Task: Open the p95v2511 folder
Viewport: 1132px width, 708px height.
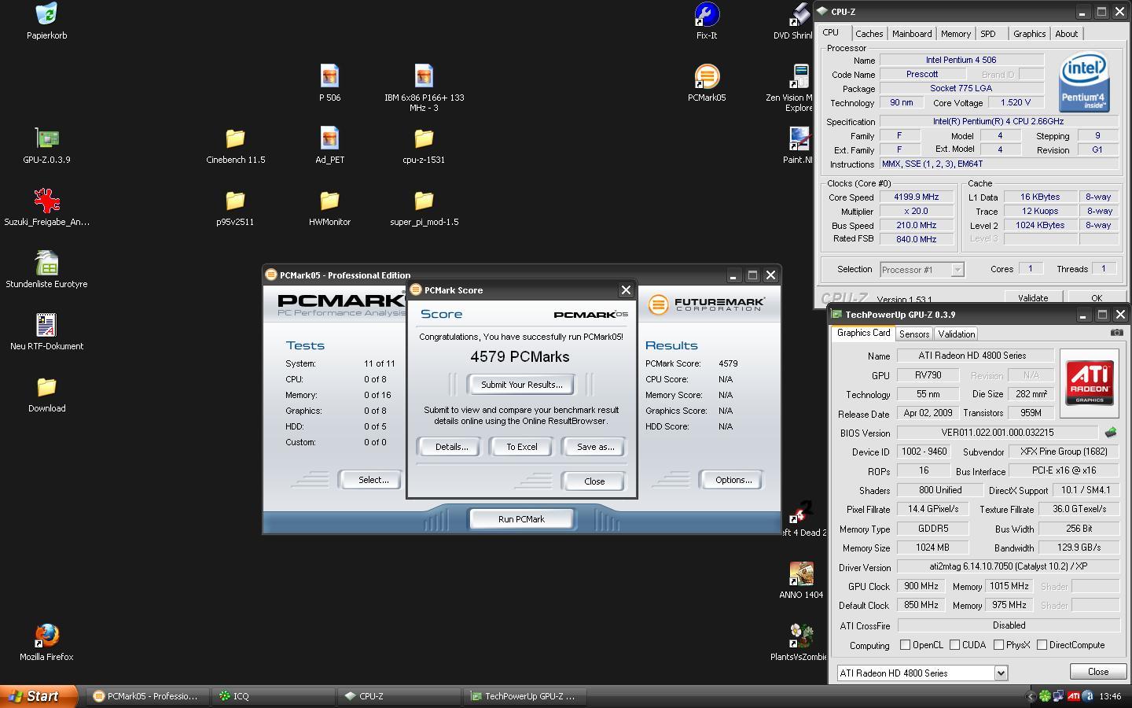Action: [235, 207]
